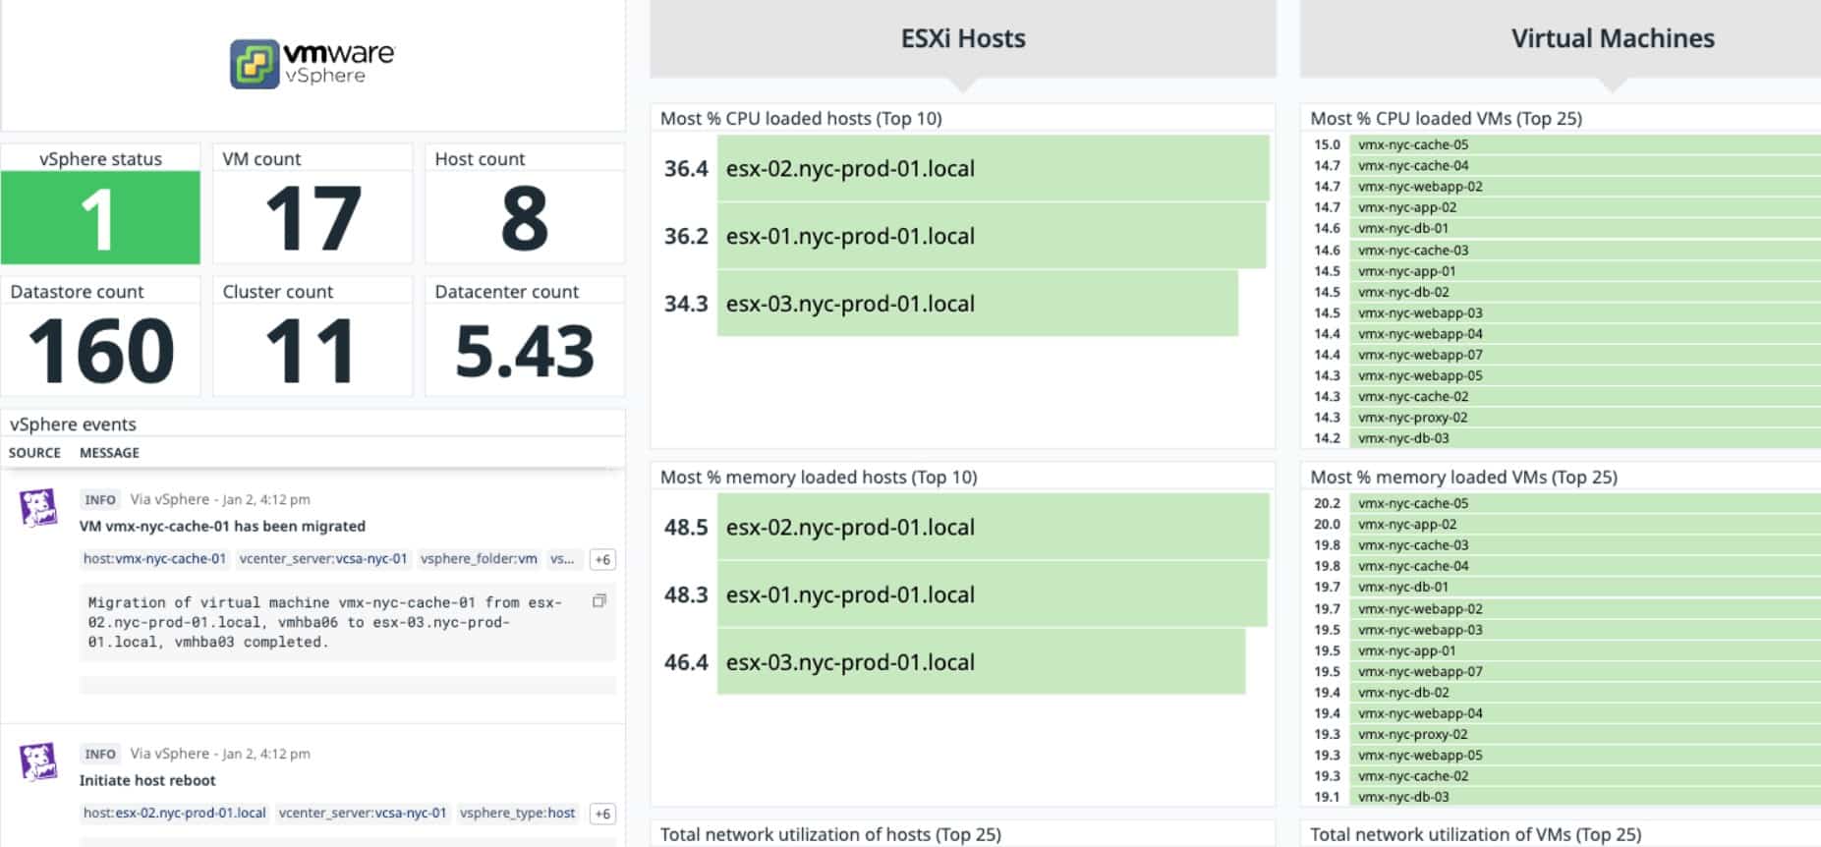The height and width of the screenshot is (847, 1821).
Task: Open the 'Initiate host reboot' event
Action: (x=147, y=780)
